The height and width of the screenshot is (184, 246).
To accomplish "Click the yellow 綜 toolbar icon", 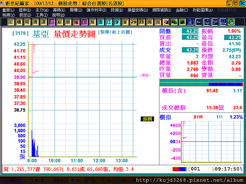I will [x=59, y=22].
